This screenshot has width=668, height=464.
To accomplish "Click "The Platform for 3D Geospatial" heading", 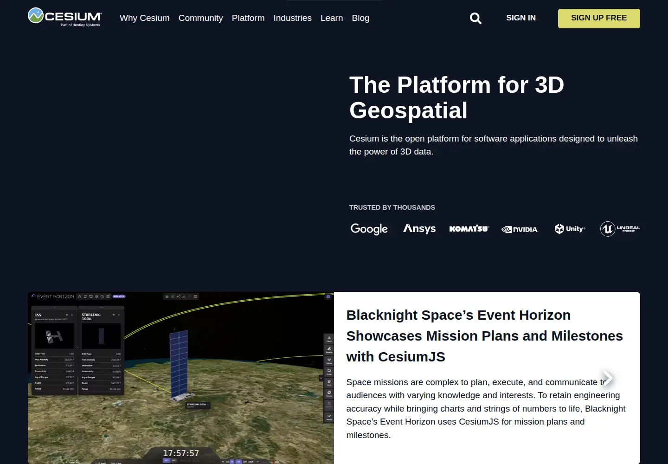I will tap(456, 97).
